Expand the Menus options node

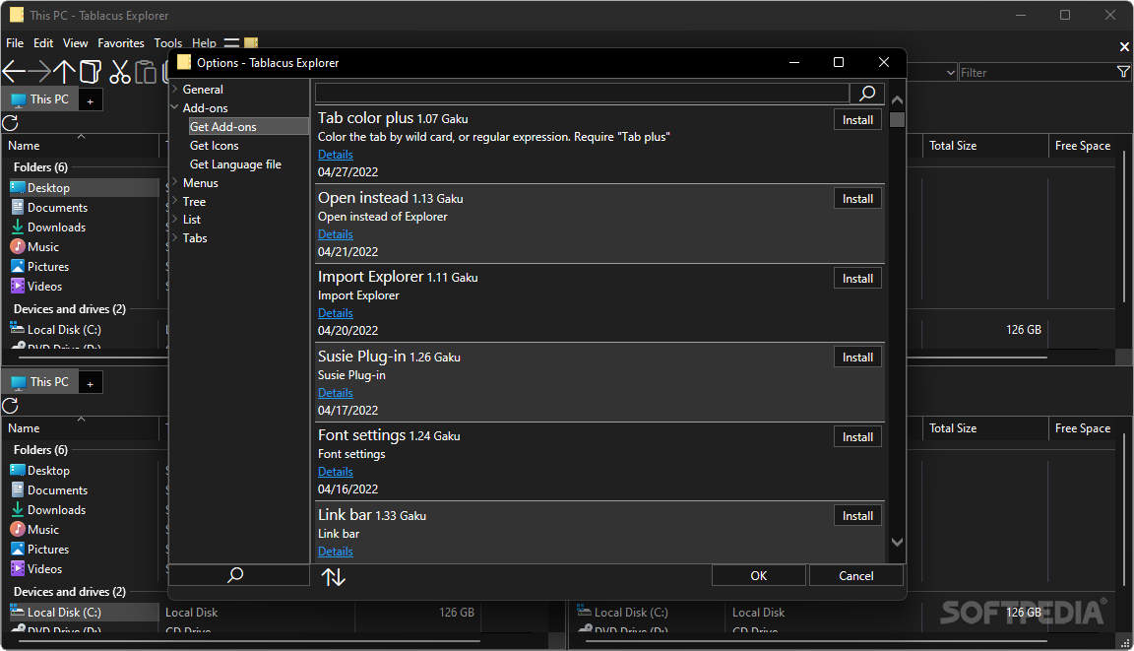click(x=175, y=183)
